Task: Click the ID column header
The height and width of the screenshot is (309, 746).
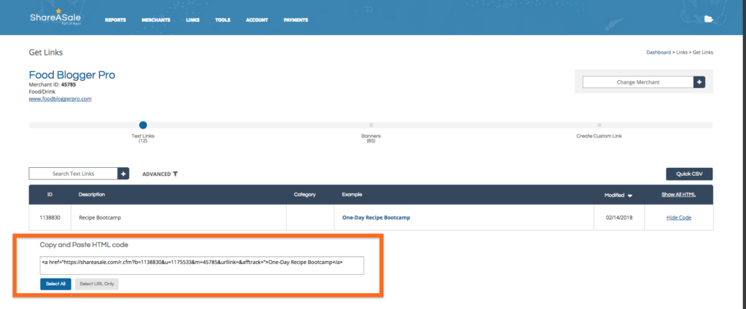Action: point(50,195)
